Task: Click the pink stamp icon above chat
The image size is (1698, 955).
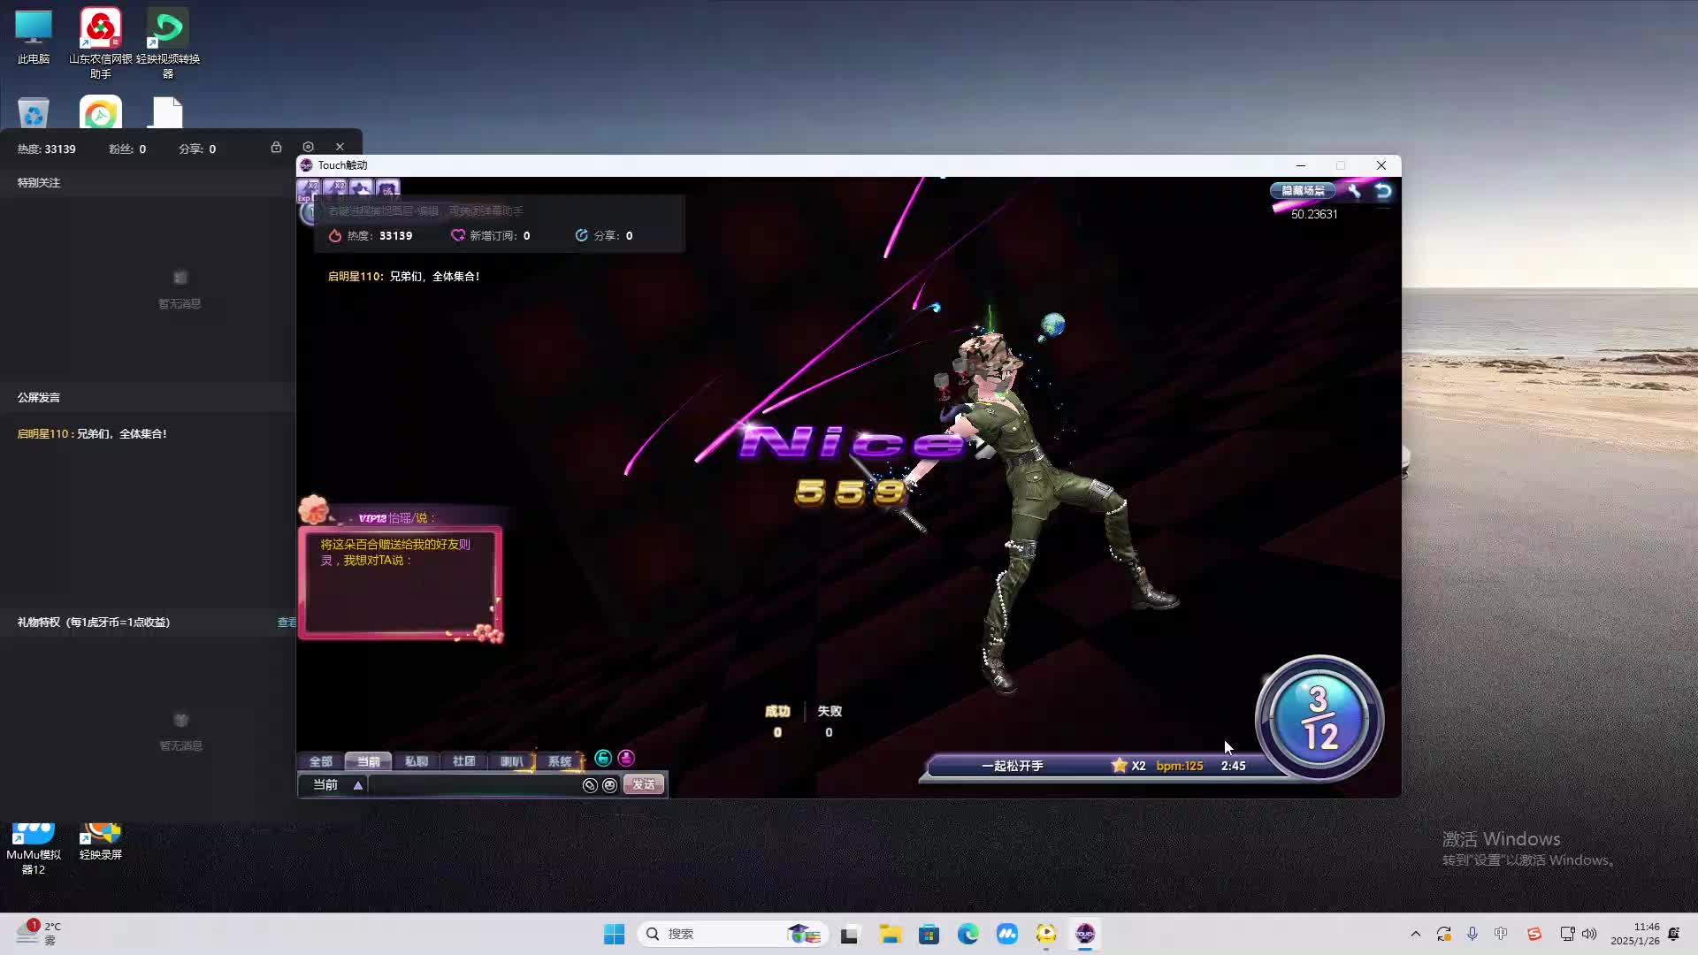Action: (626, 758)
